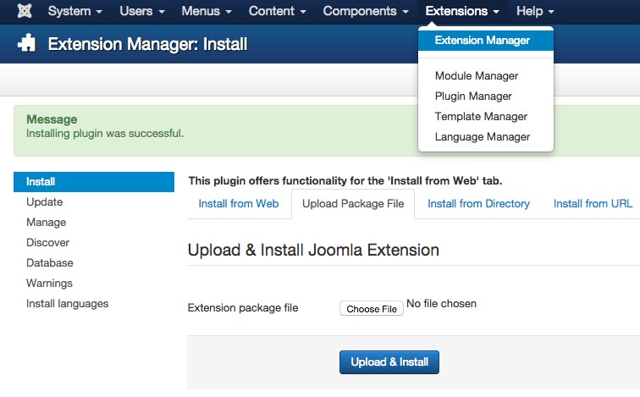Open the Manage sidebar link

[46, 223]
